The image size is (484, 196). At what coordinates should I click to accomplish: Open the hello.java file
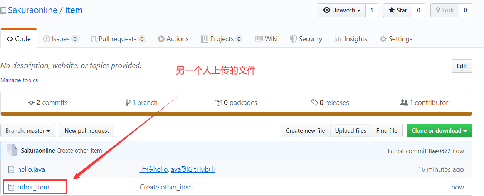tap(31, 169)
